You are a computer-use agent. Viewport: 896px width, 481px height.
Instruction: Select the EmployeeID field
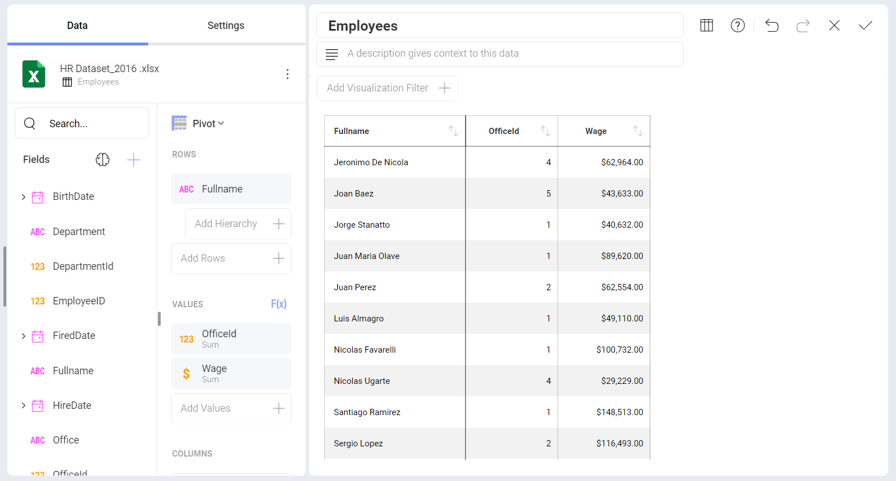tap(79, 301)
